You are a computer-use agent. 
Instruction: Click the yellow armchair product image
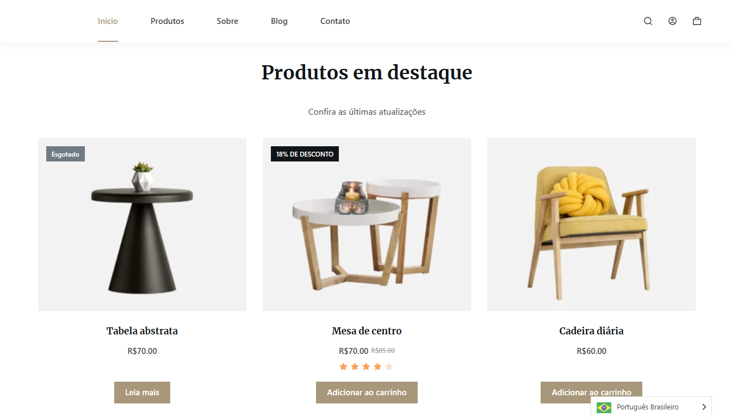591,225
